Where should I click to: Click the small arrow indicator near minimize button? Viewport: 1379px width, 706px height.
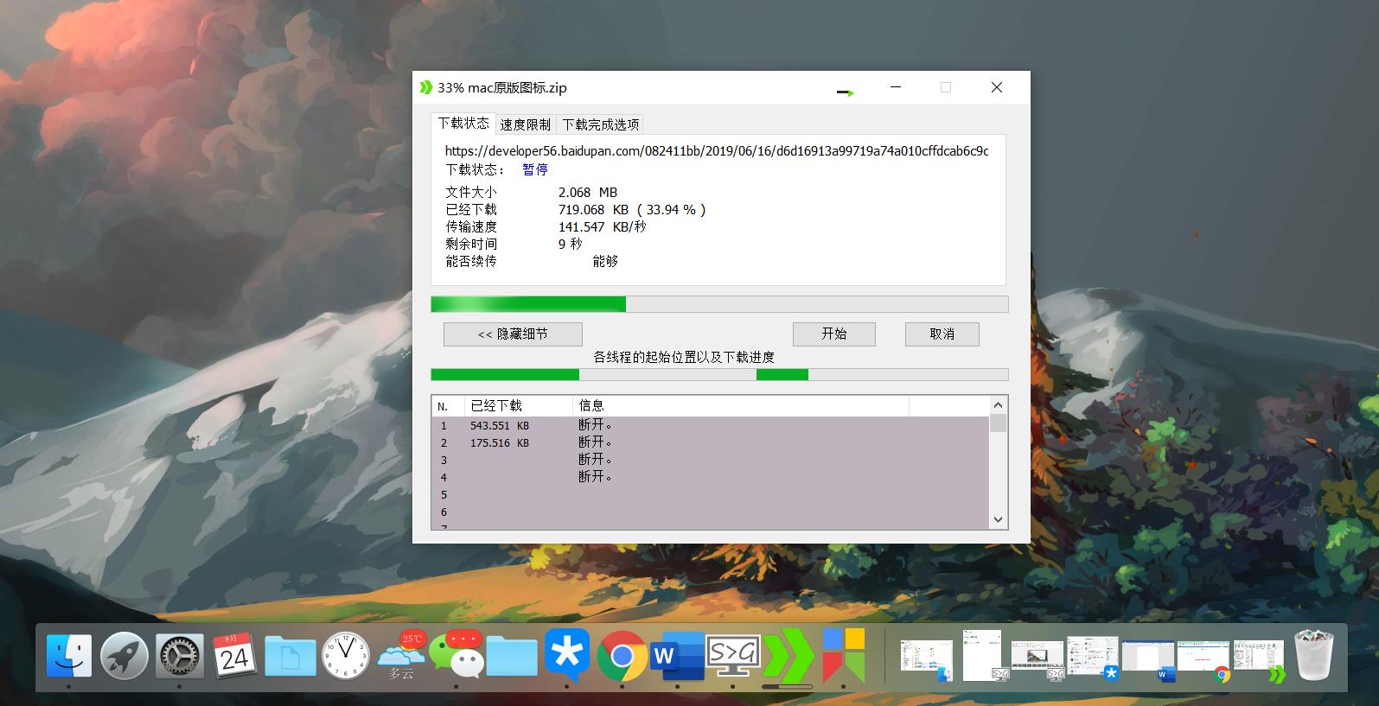[x=846, y=92]
